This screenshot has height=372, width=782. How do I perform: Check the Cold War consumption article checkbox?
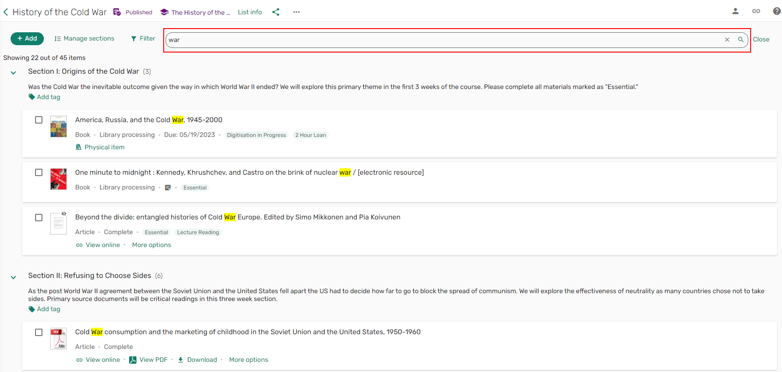click(x=39, y=332)
